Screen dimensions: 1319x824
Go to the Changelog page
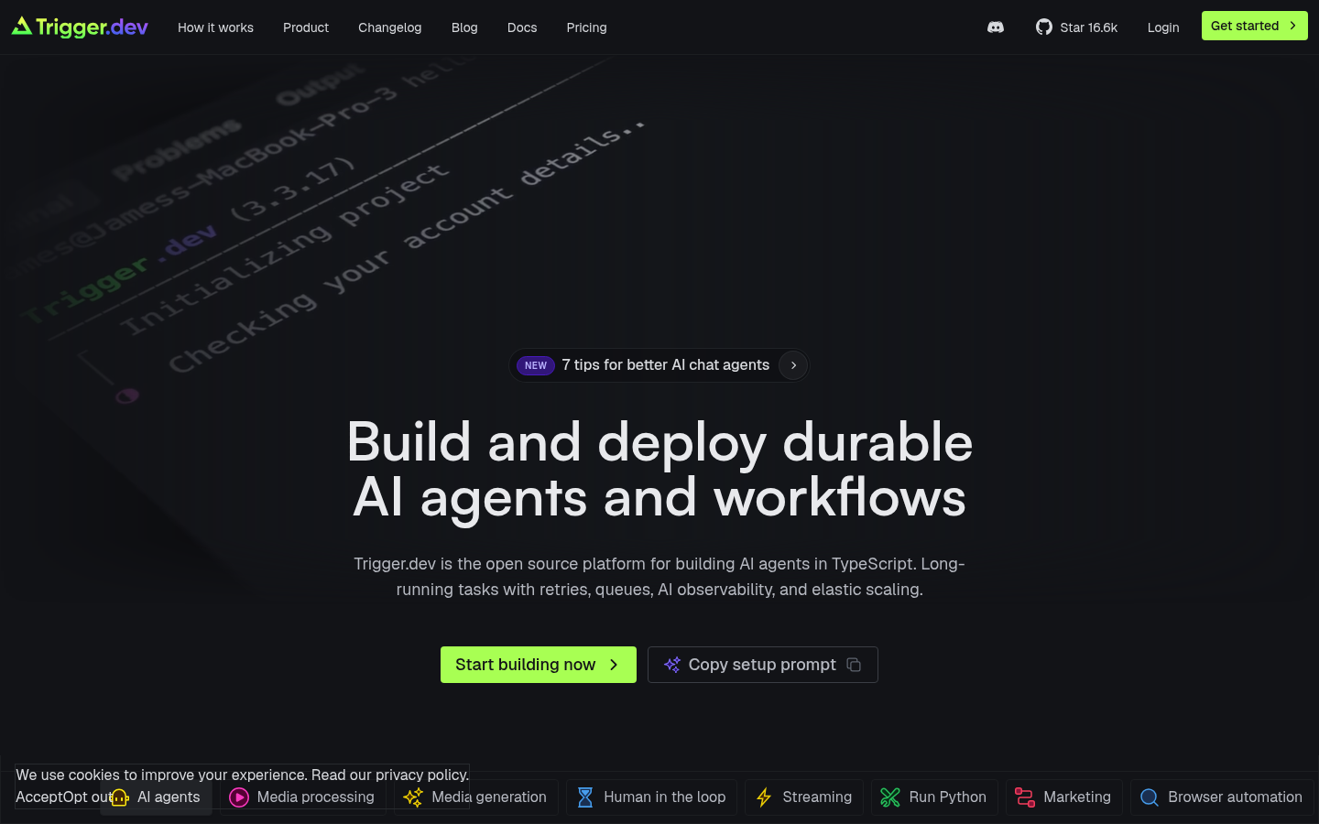(390, 27)
